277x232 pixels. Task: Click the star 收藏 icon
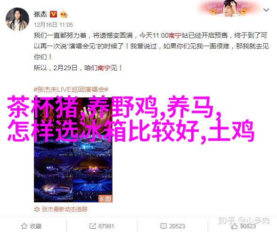[x=24, y=226]
